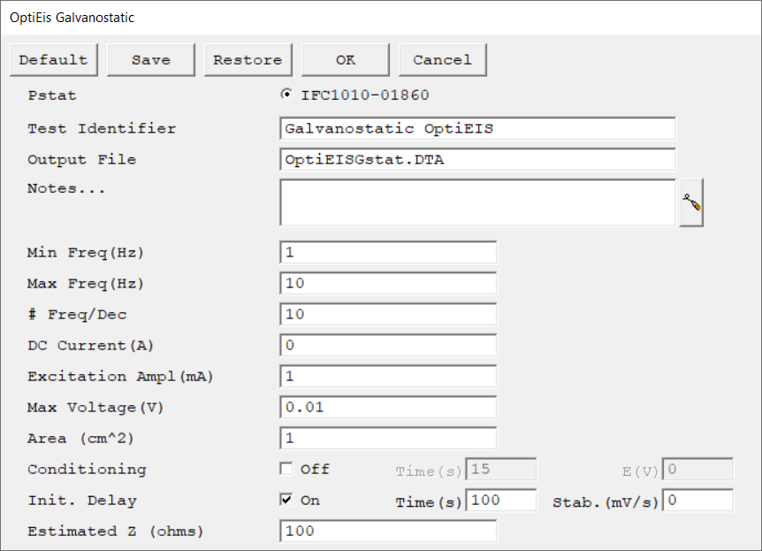Select the IFC1010-01860 Pstat radio button
The image size is (762, 551).
pos(286,95)
